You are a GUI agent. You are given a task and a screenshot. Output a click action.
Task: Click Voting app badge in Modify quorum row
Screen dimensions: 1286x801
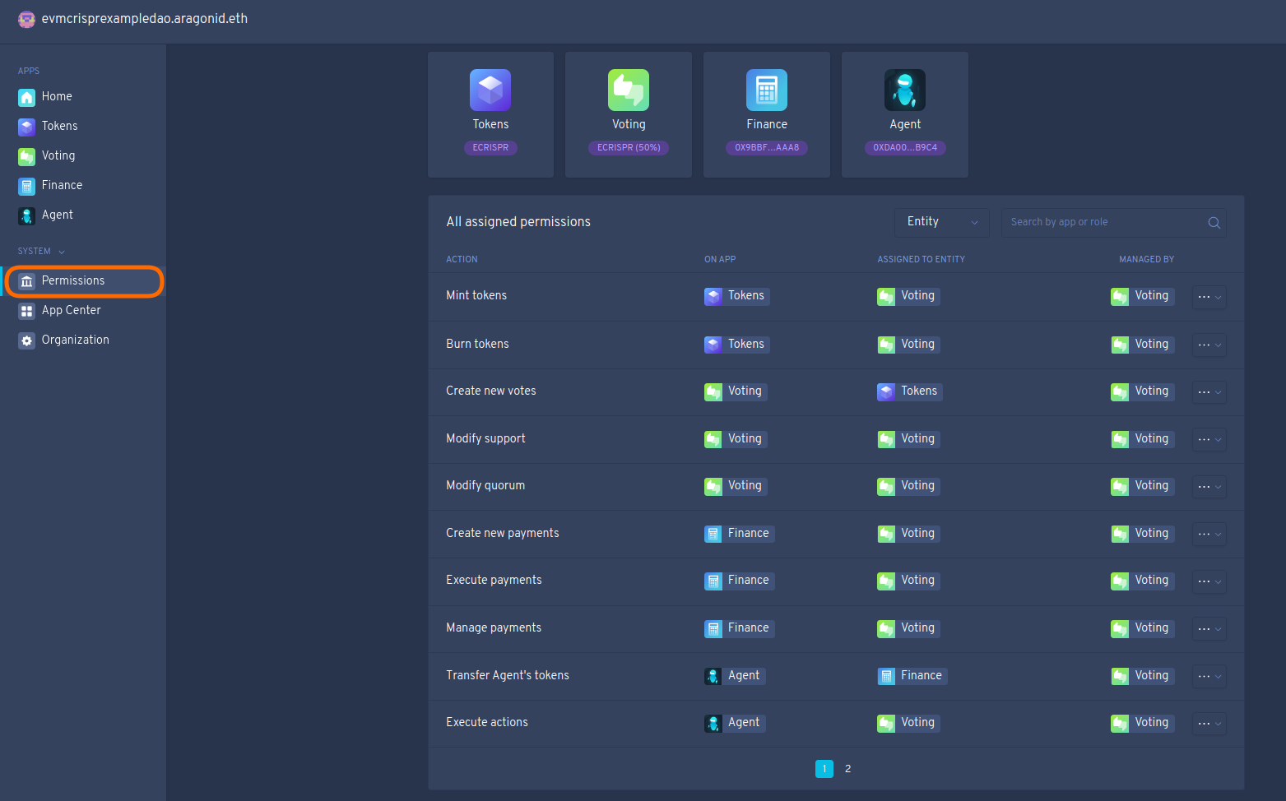pos(736,486)
